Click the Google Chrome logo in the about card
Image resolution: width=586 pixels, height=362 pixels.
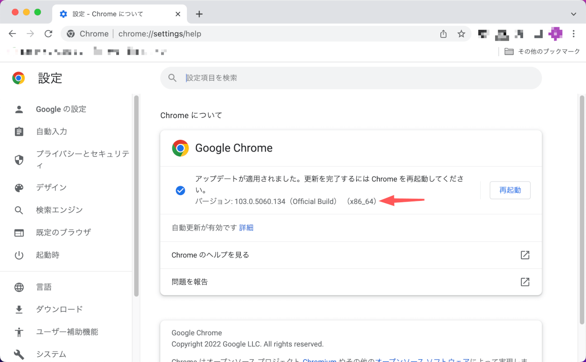tap(180, 148)
